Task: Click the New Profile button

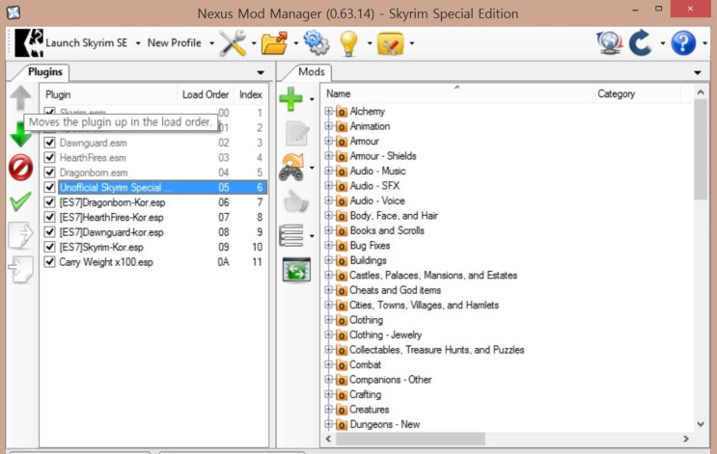Action: (175, 43)
